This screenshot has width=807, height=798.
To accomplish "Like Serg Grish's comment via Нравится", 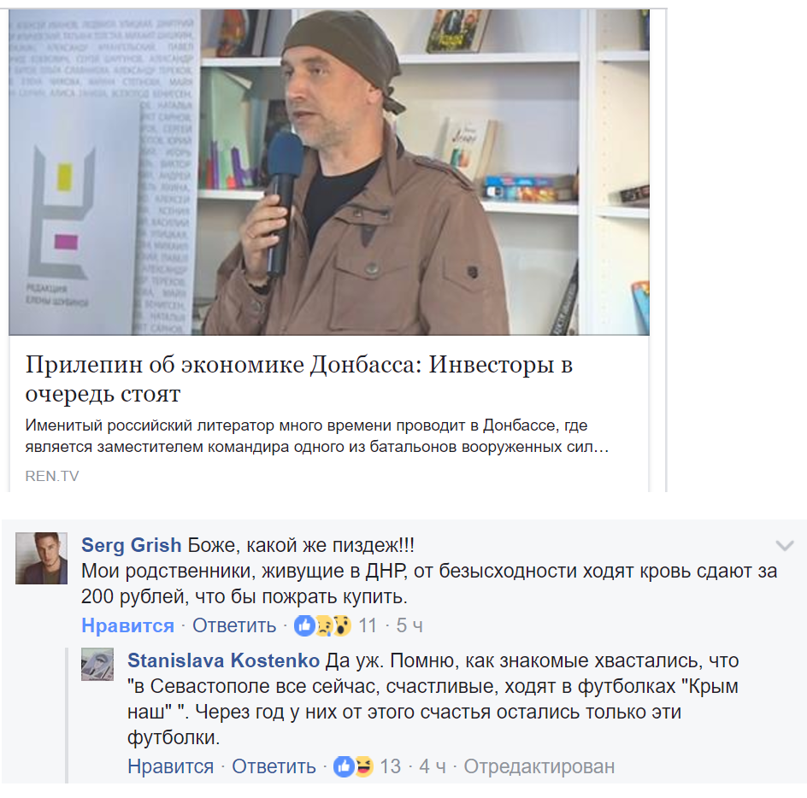I will pos(127,625).
